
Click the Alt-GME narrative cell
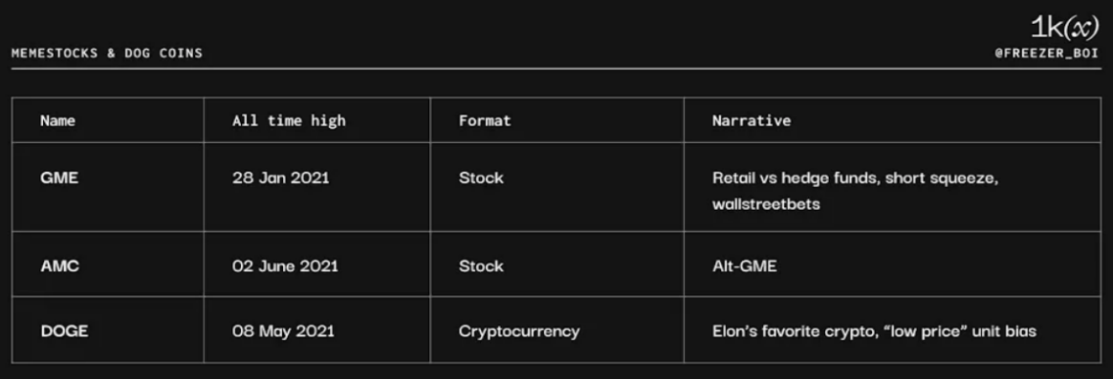[745, 266]
